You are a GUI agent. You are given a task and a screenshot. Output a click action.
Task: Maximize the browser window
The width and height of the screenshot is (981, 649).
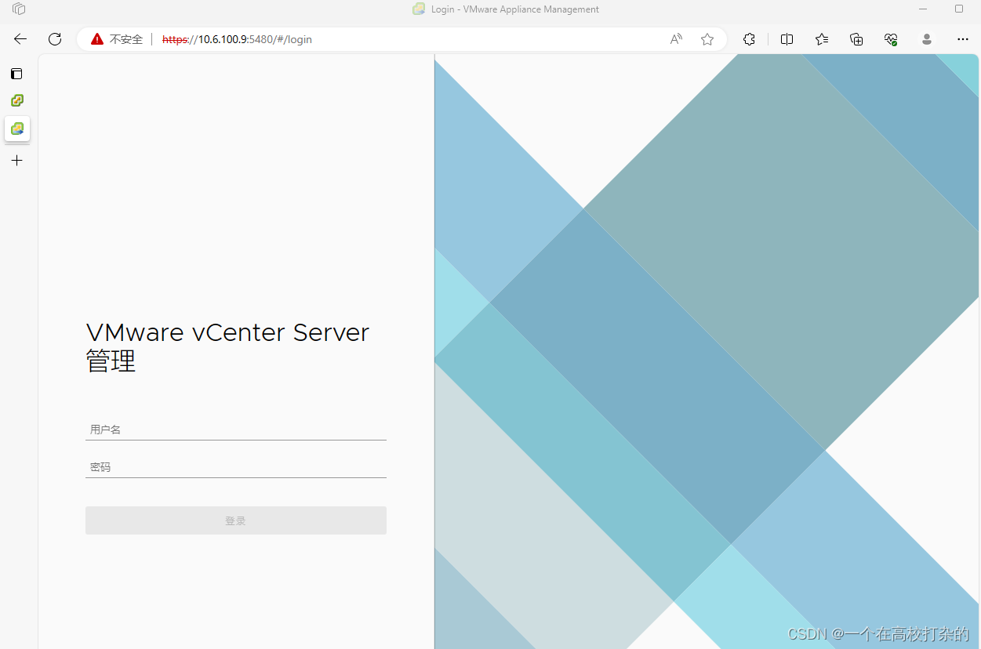tap(959, 9)
